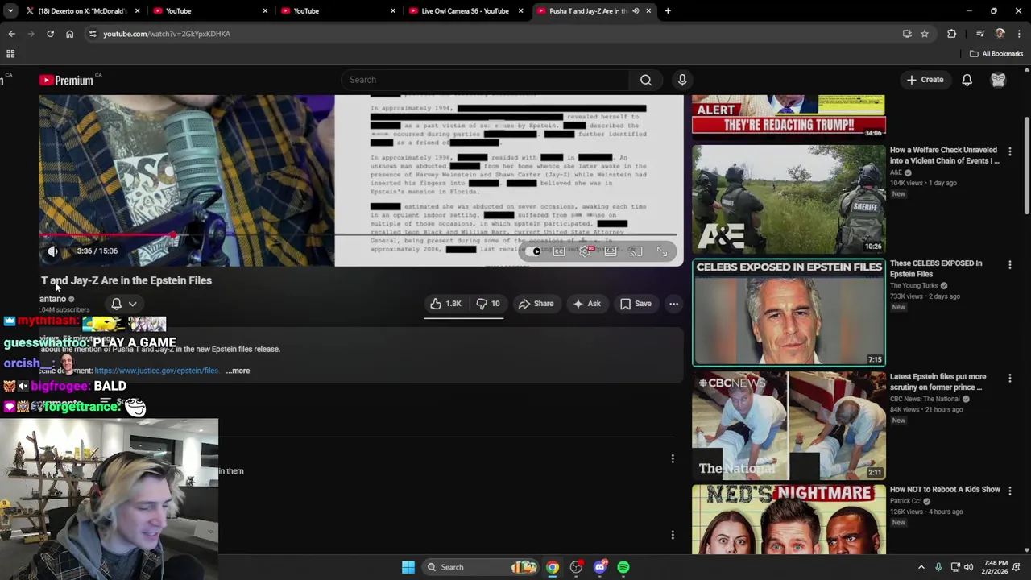1031x580 pixels.
Task: Open account avatar menu
Action: pyautogui.click(x=998, y=80)
